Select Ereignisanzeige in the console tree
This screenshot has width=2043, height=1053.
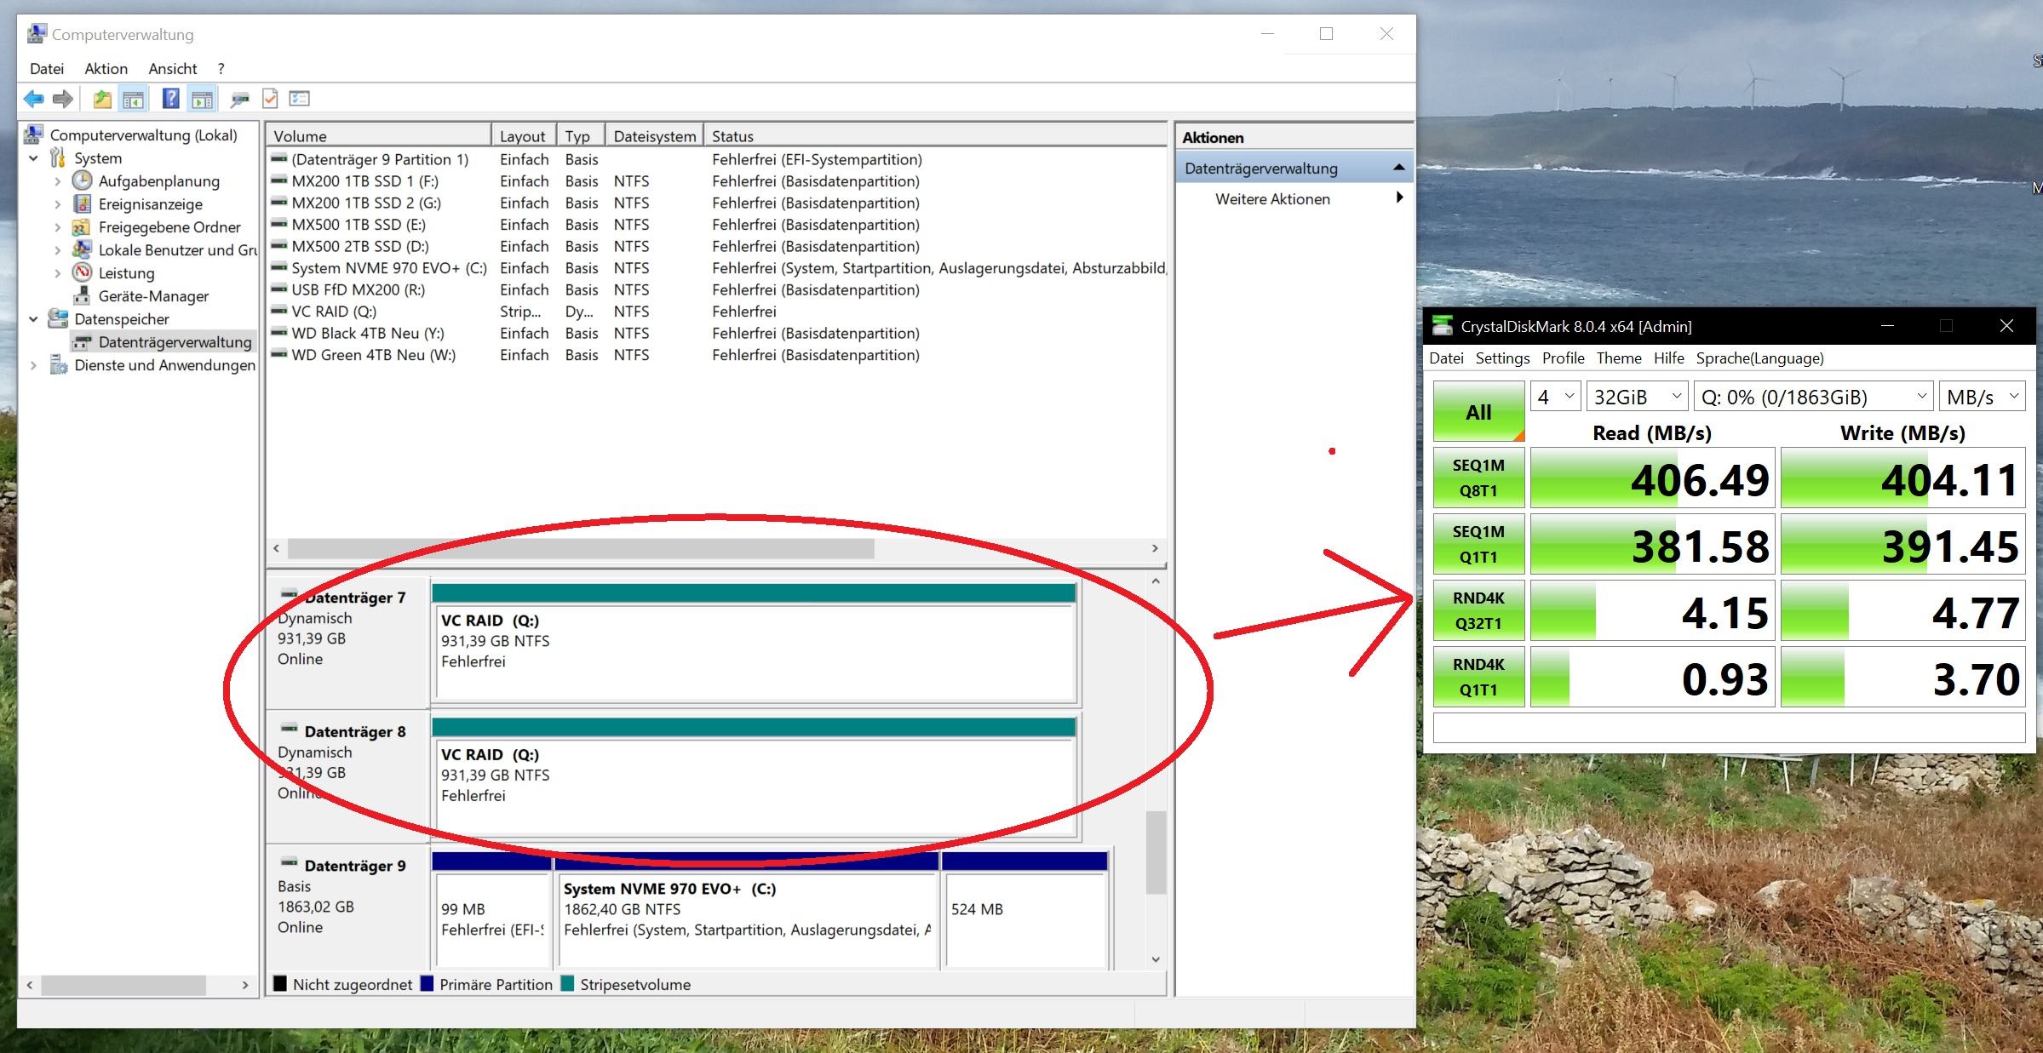[x=150, y=204]
